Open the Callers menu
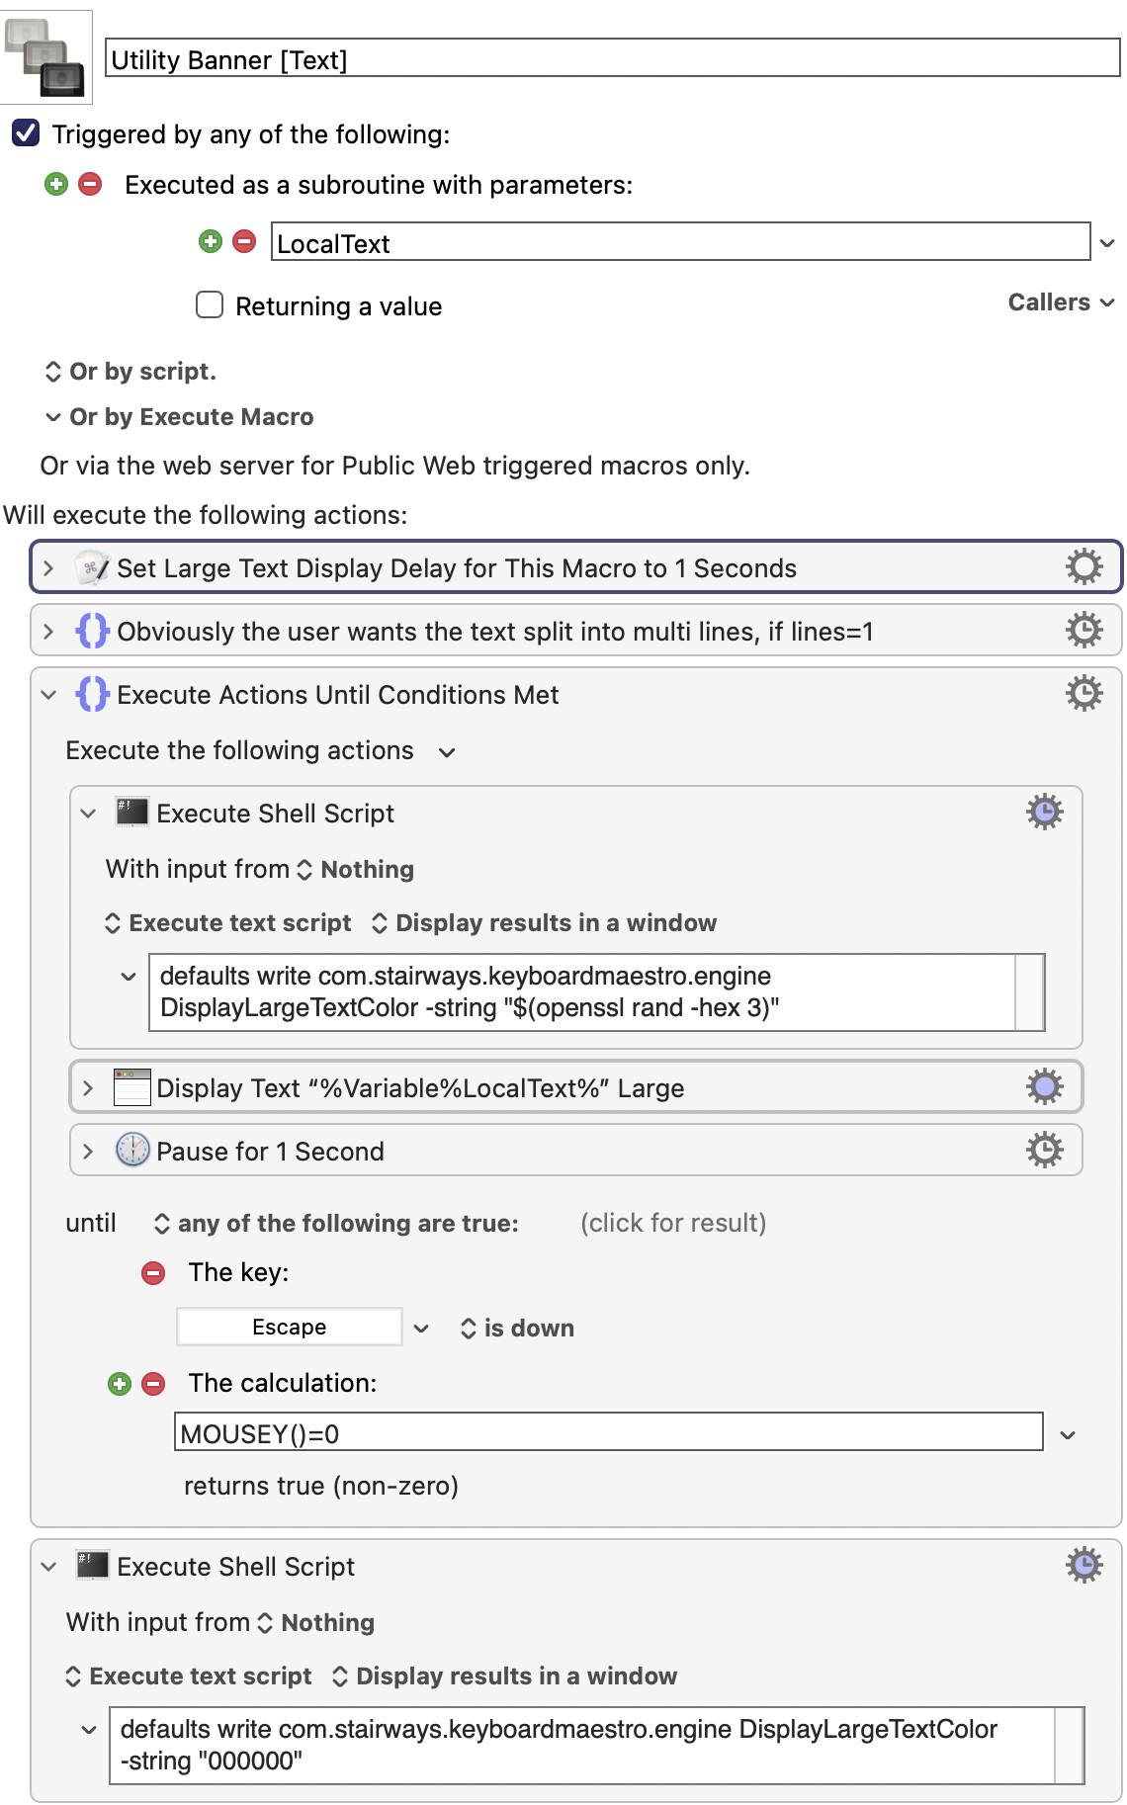 pyautogui.click(x=1061, y=302)
